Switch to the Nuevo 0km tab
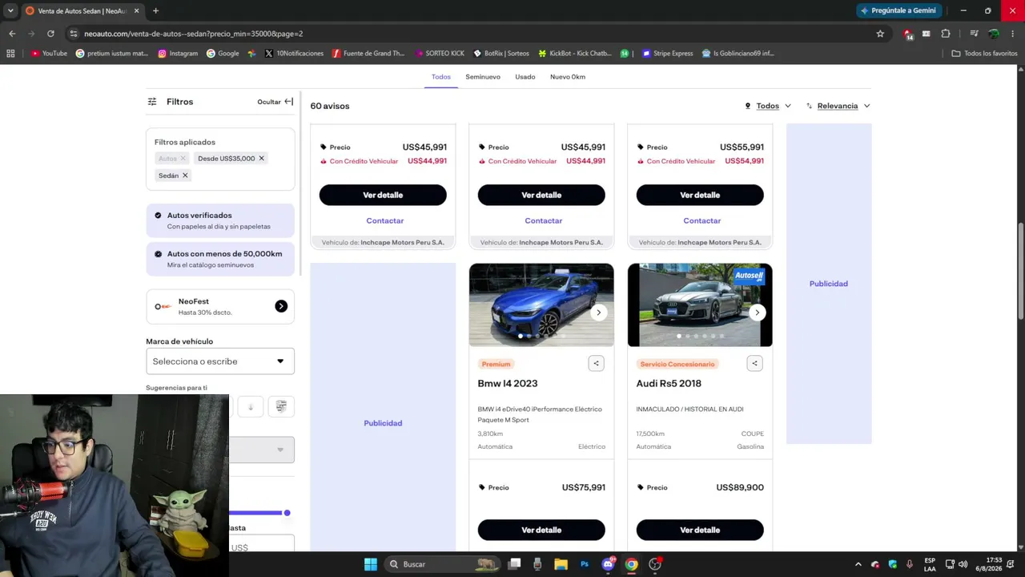Image resolution: width=1025 pixels, height=577 pixels. pyautogui.click(x=568, y=77)
